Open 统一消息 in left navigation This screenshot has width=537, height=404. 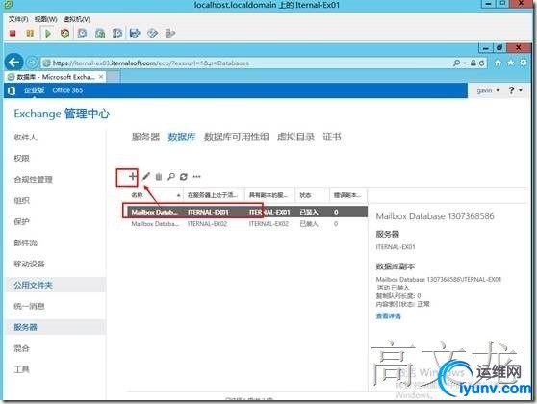(29, 306)
